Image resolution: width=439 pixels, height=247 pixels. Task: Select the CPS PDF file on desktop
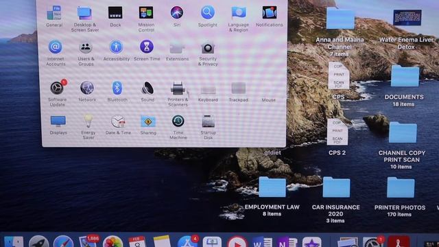pyautogui.click(x=339, y=75)
